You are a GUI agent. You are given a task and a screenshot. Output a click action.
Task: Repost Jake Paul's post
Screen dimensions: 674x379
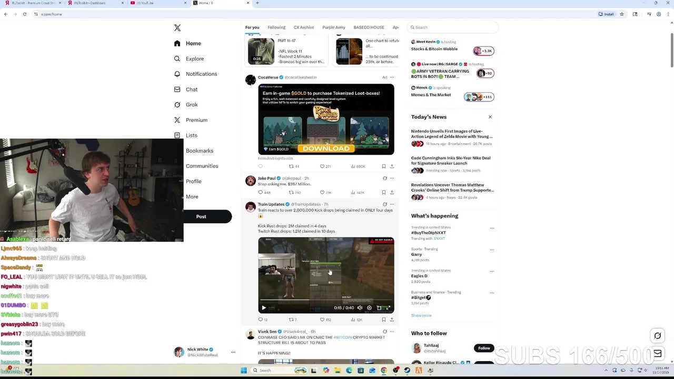(291, 193)
